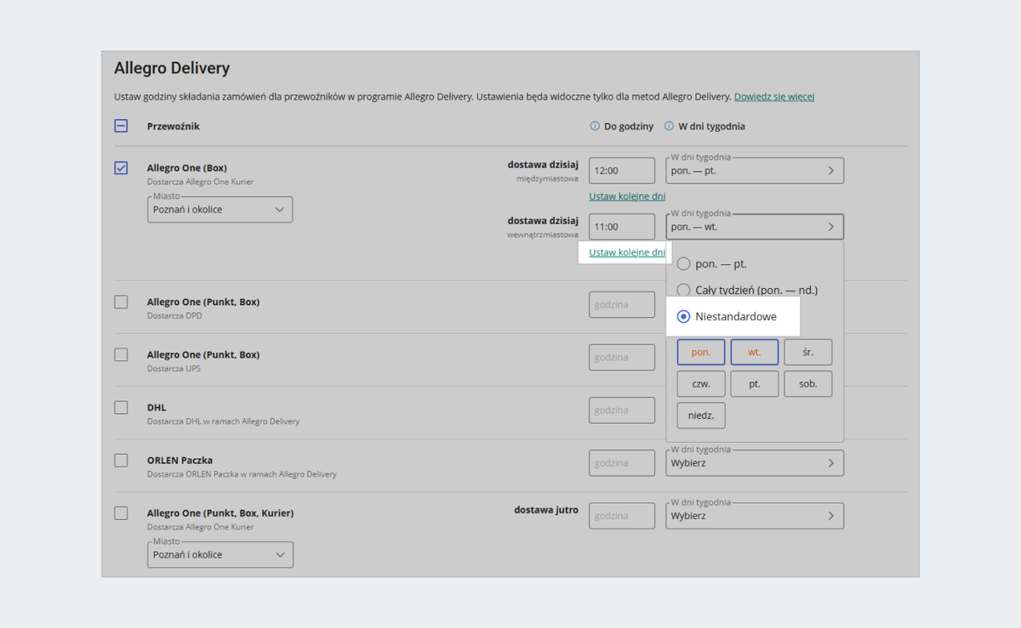Click the info icon beside Do godziny
Screen dimensions: 1021x628
click(595, 126)
